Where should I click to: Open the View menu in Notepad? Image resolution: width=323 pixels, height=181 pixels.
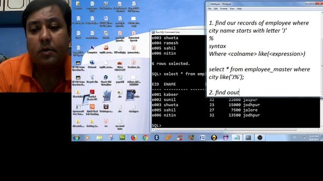pyautogui.click(x=232, y=9)
